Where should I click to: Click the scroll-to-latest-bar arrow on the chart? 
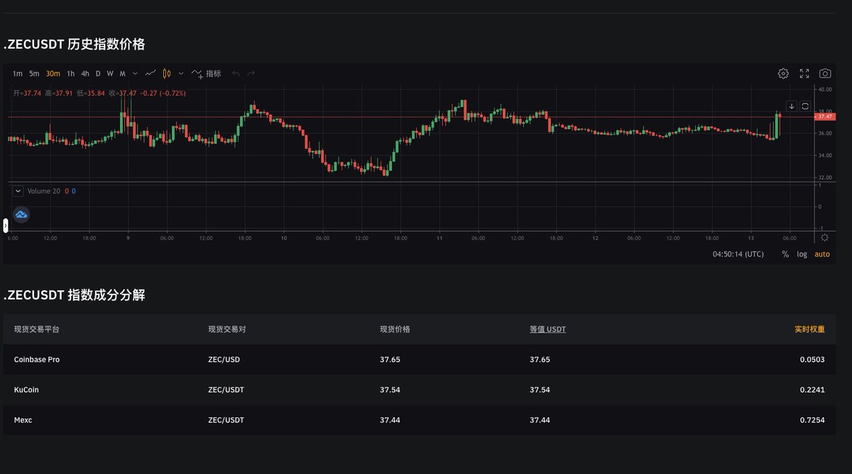(792, 106)
